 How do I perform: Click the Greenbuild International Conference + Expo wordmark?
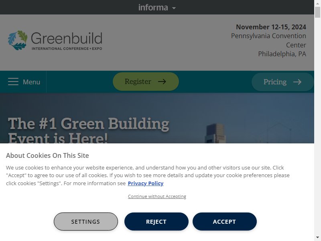tap(67, 41)
